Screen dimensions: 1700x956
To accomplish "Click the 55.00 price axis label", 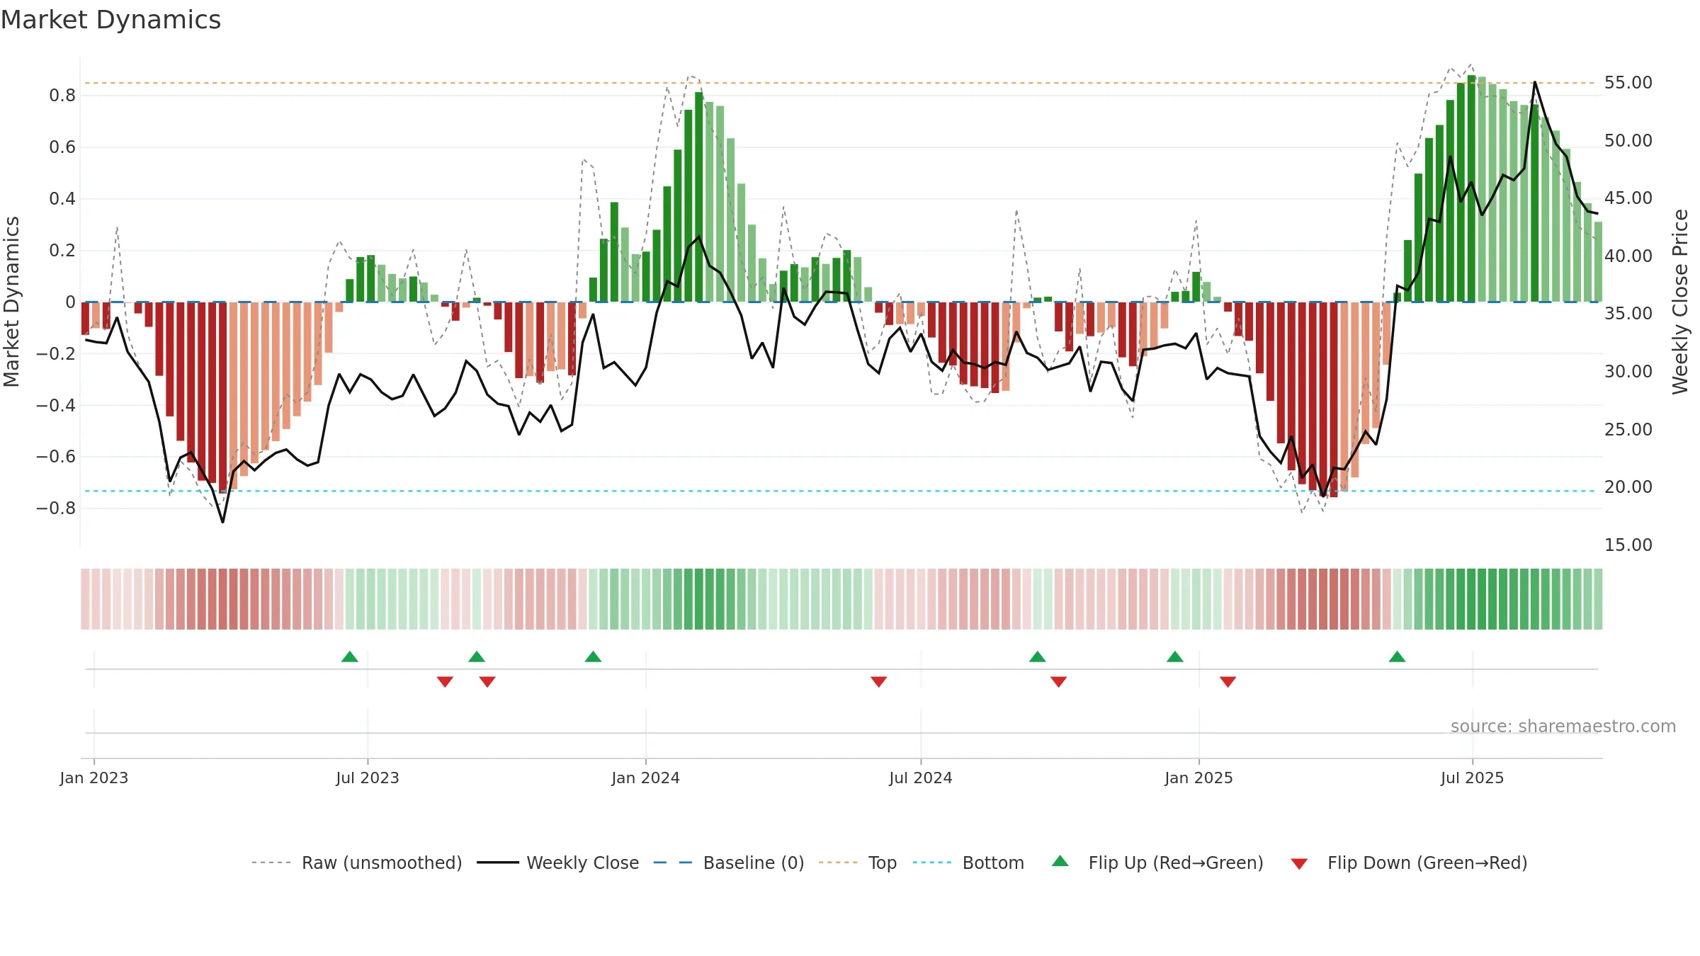I will [x=1628, y=83].
